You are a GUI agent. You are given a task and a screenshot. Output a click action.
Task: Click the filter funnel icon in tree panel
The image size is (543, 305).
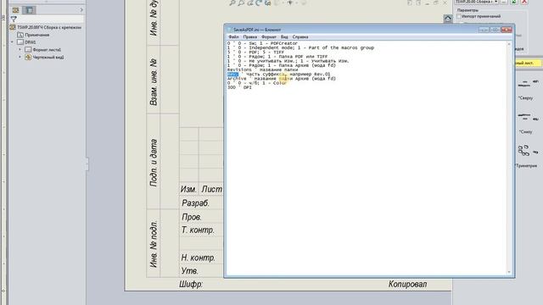point(14,19)
